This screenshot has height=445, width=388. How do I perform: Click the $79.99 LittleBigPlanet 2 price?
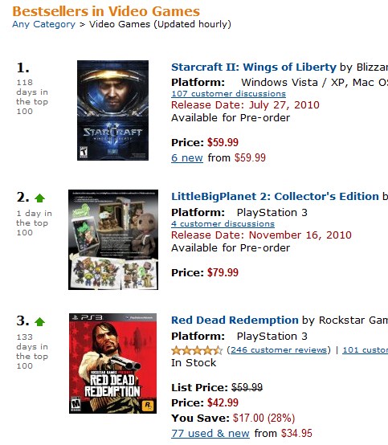[x=223, y=273]
